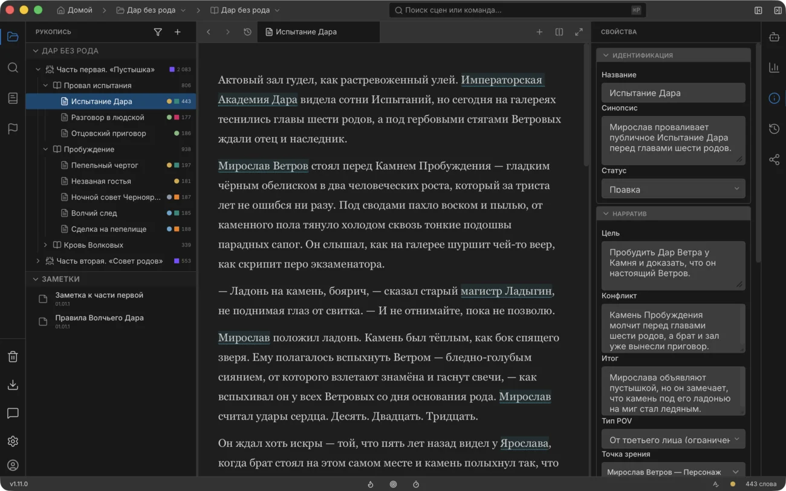
Task: Click the filter funnel icon in Рукопись panel
Action: click(x=158, y=32)
